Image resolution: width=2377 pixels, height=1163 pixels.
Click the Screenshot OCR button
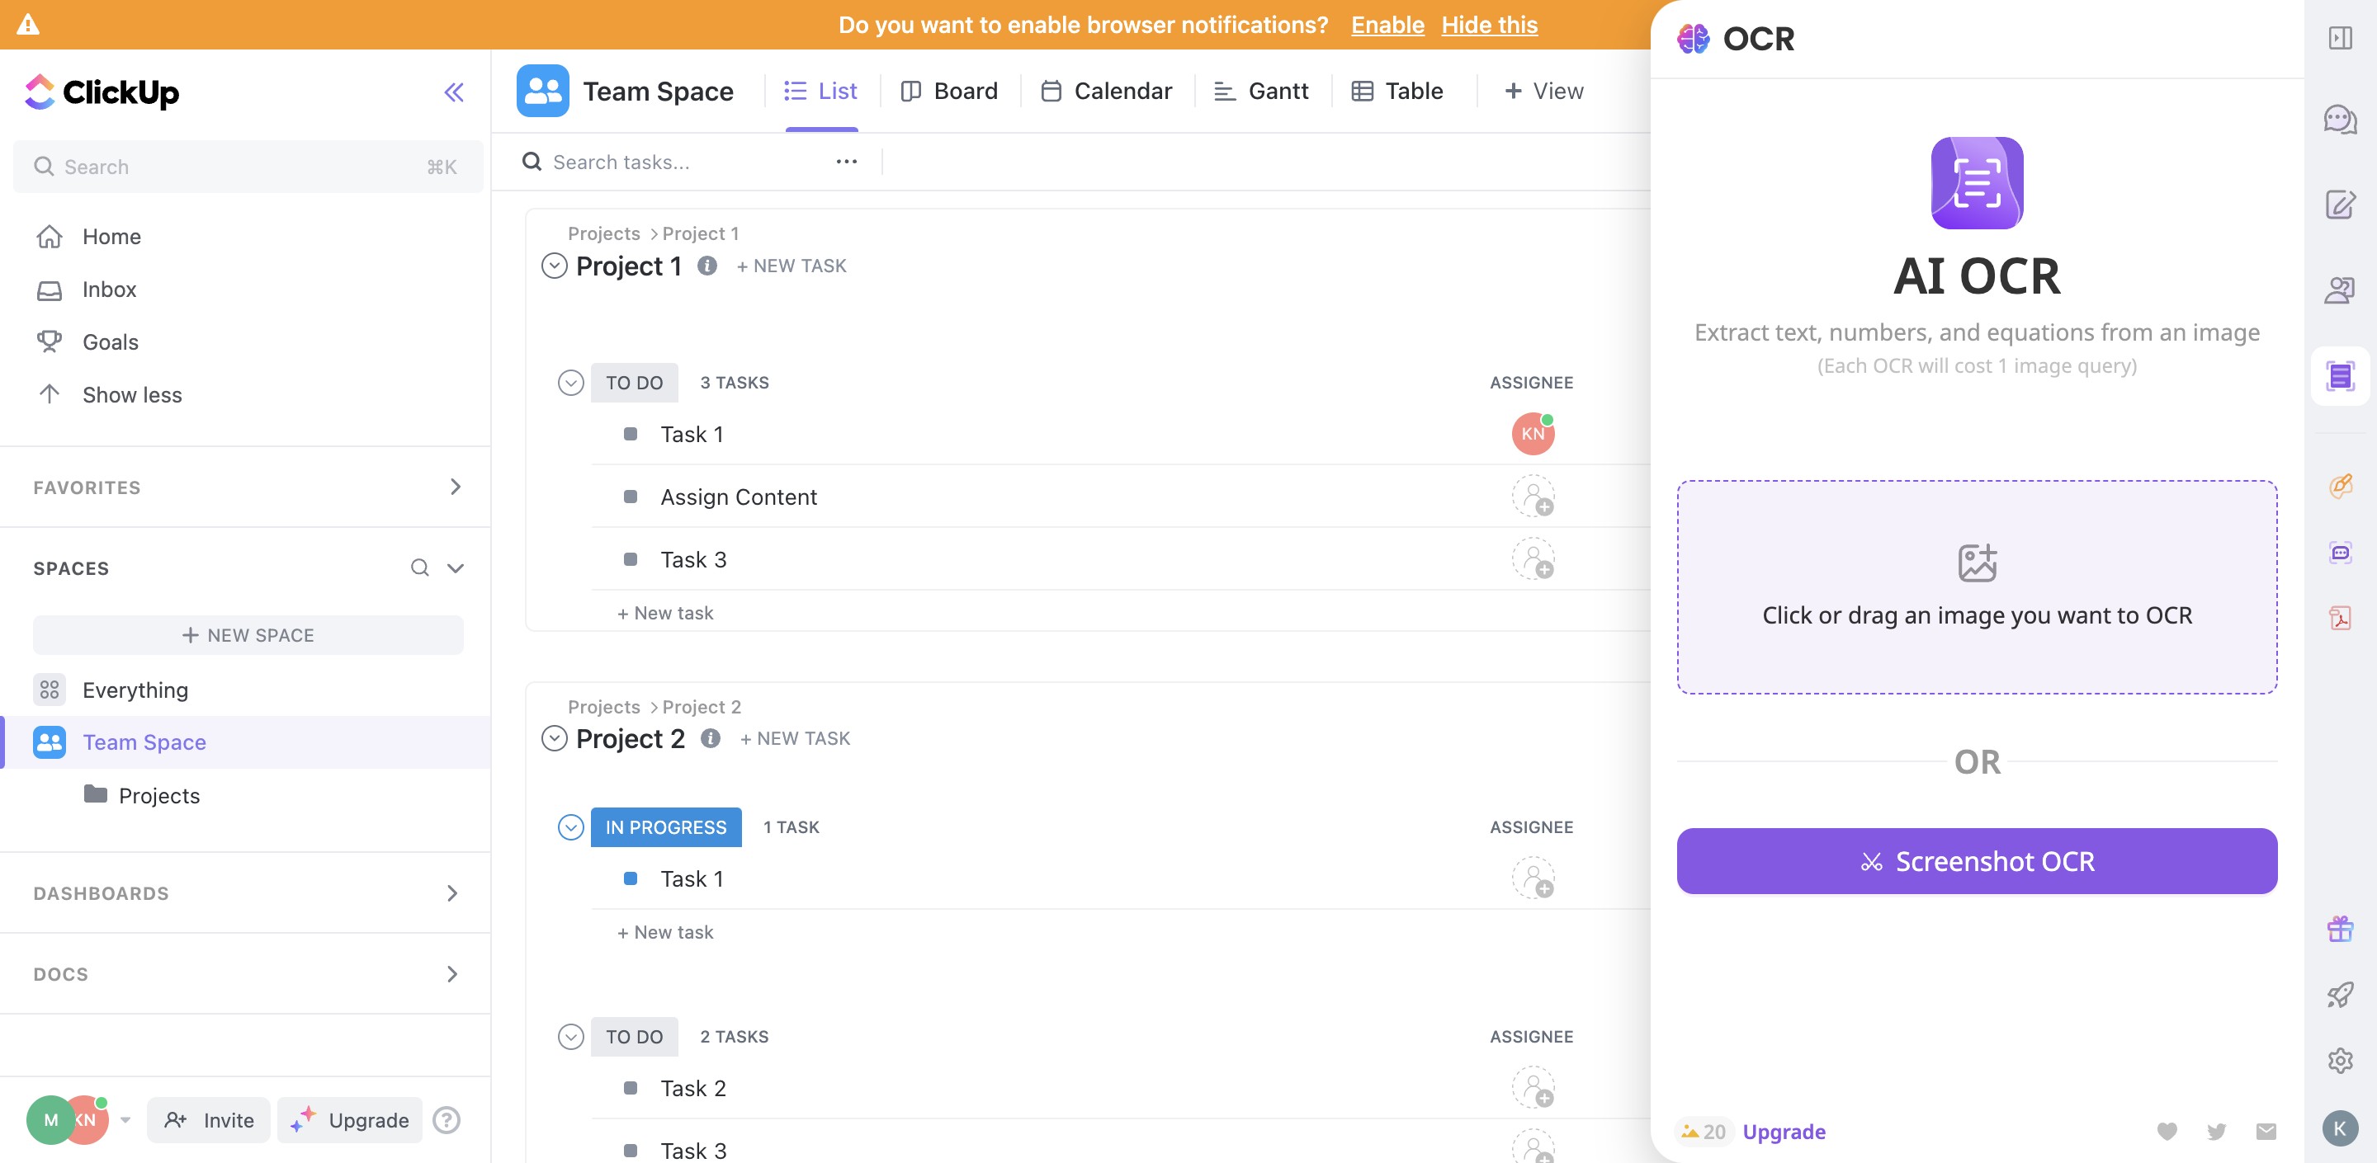coord(1977,861)
